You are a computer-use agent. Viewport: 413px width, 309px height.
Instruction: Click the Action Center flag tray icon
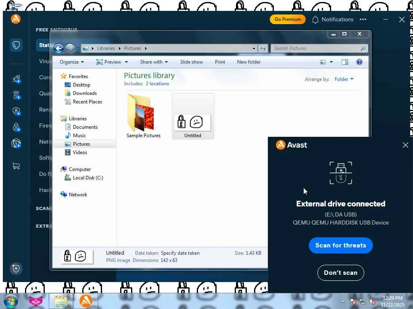[x=353, y=302]
